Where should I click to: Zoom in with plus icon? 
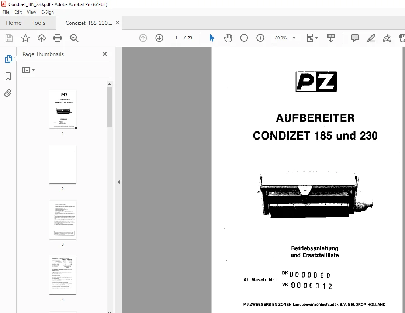260,38
